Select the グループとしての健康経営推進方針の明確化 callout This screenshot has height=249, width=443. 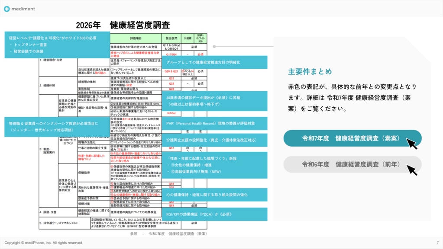pyautogui.click(x=214, y=62)
